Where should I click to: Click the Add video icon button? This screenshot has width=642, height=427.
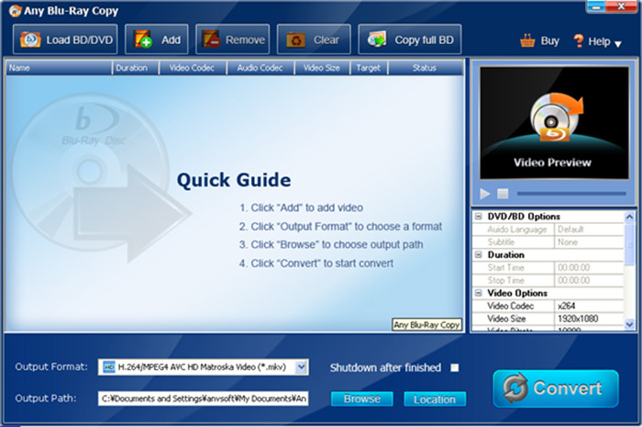coord(143,39)
